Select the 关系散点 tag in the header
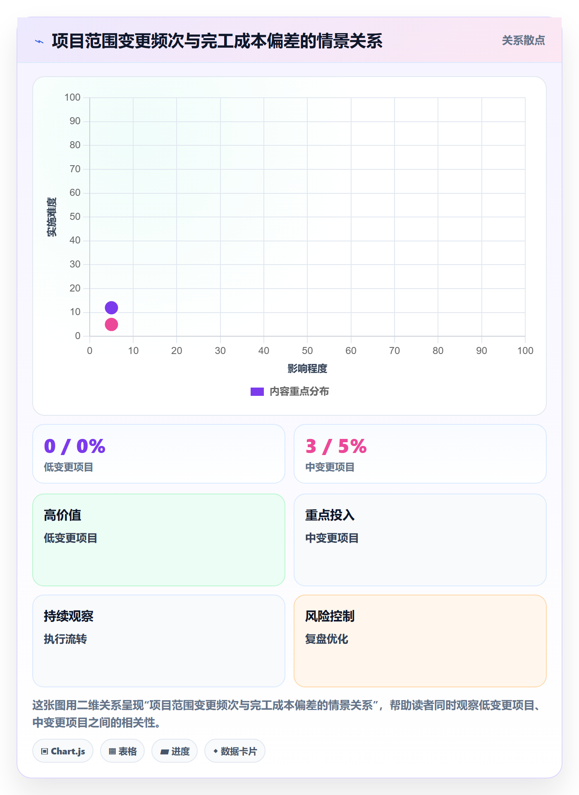579x795 pixels. click(x=523, y=41)
